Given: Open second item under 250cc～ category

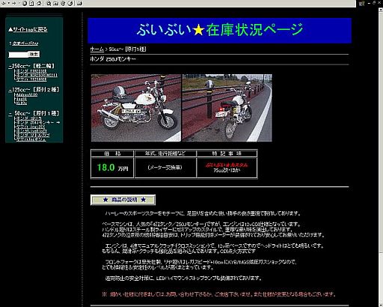Looking at the screenshot, I should (37, 75).
